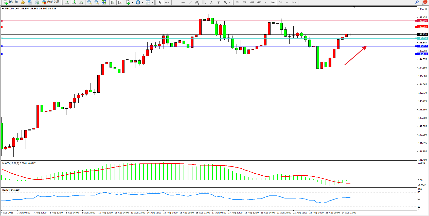Open the indicators list dropdown arrow
Viewport: 429px width, 216px height.
(132, 2)
